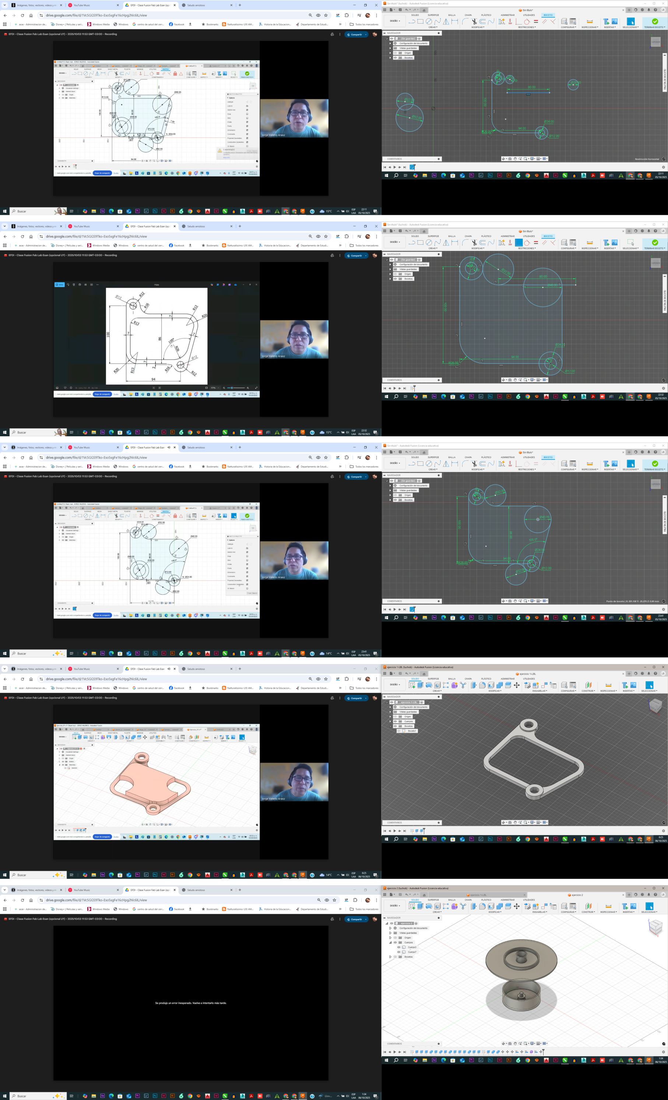Image resolution: width=668 pixels, height=1100 pixels.
Task: Select Trim scissors tool in topmost Fusion window
Action: [x=474, y=21]
